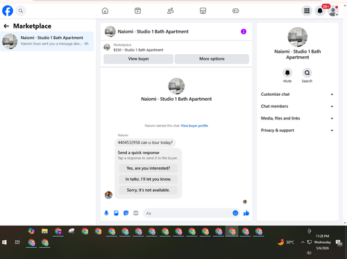Viewport: 347px width, 259px height.
Task: Open Task View on the taskbar
Action: coord(17,242)
